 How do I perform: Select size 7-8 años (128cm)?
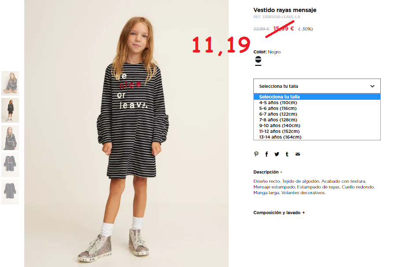317,120
